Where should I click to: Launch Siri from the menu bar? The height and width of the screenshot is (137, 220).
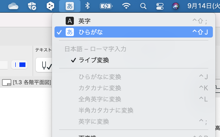point(175,6)
